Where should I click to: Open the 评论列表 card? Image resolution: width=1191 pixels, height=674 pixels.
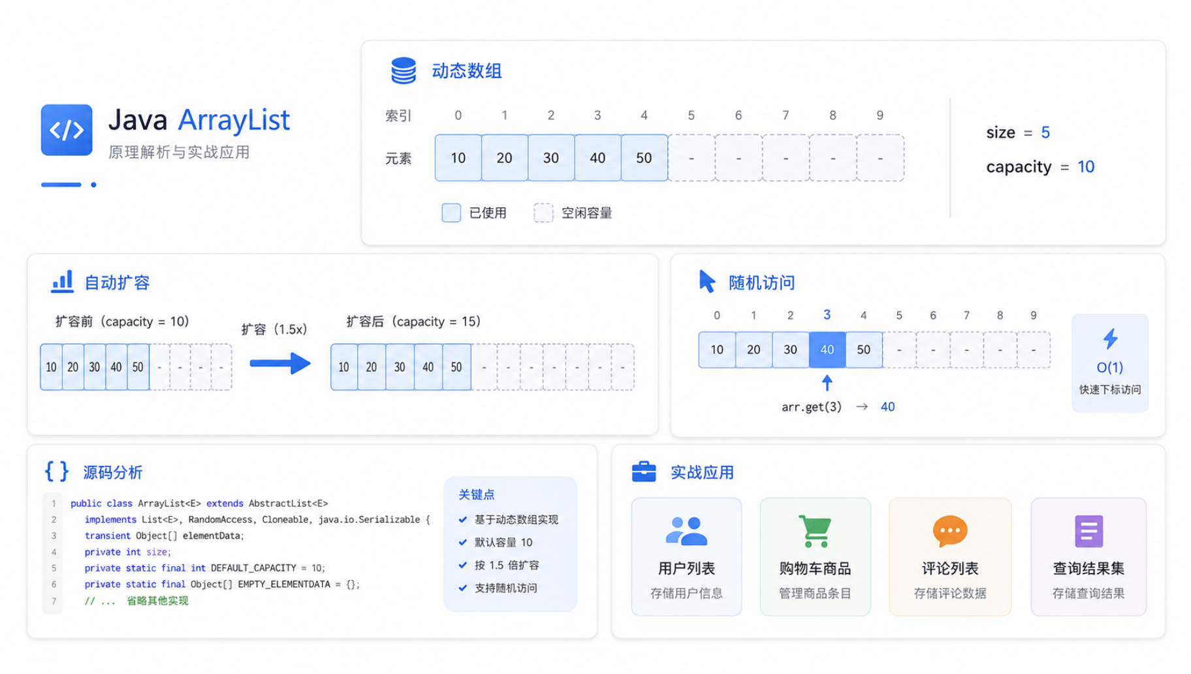click(x=950, y=557)
